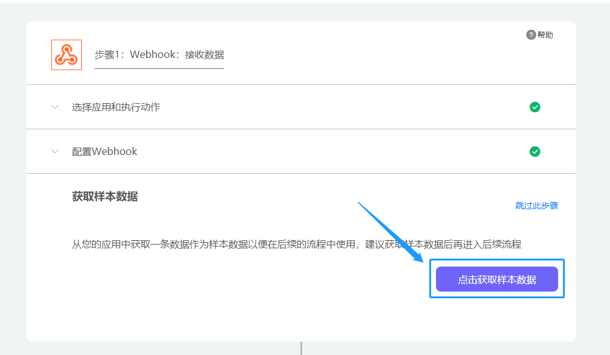Click the 跳过此步骤 link

point(537,206)
